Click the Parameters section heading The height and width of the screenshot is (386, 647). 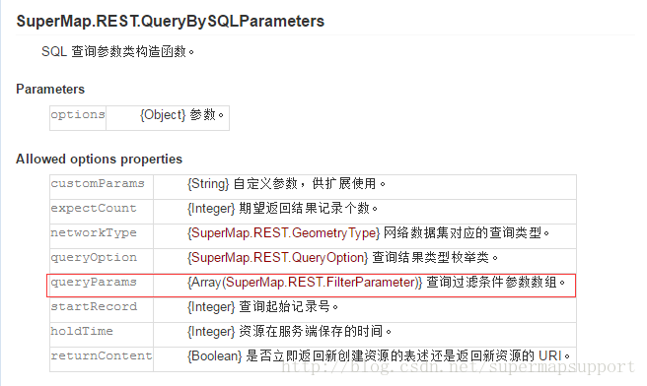(50, 90)
